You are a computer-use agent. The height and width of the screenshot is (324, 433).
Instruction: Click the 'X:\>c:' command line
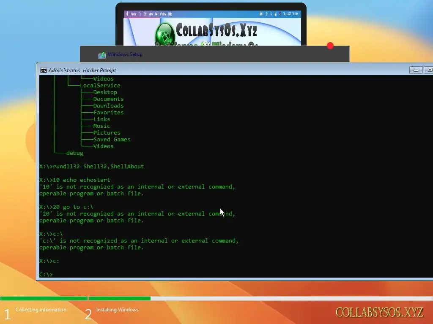49,261
